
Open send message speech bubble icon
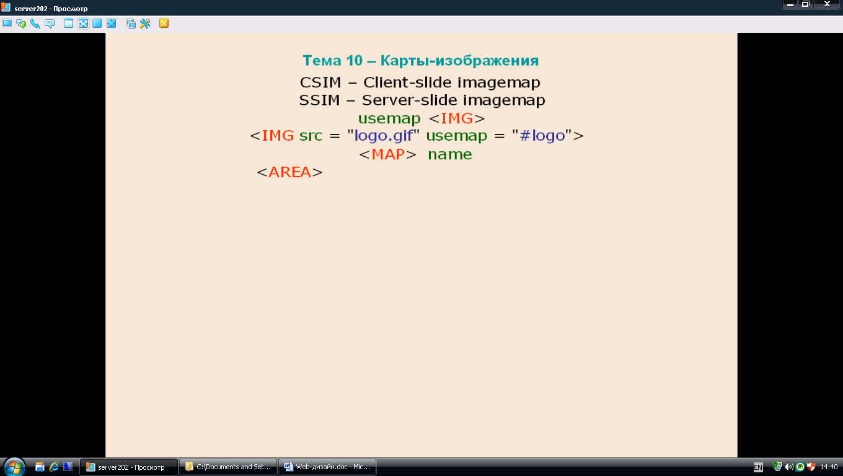click(x=50, y=24)
